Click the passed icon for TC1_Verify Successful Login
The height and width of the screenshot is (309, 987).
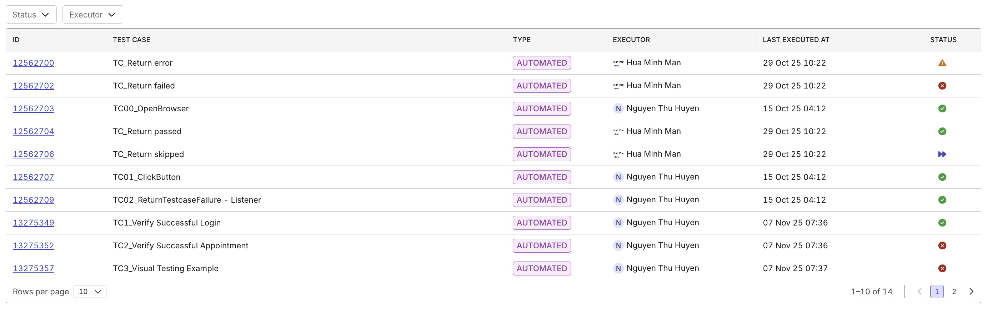(942, 222)
